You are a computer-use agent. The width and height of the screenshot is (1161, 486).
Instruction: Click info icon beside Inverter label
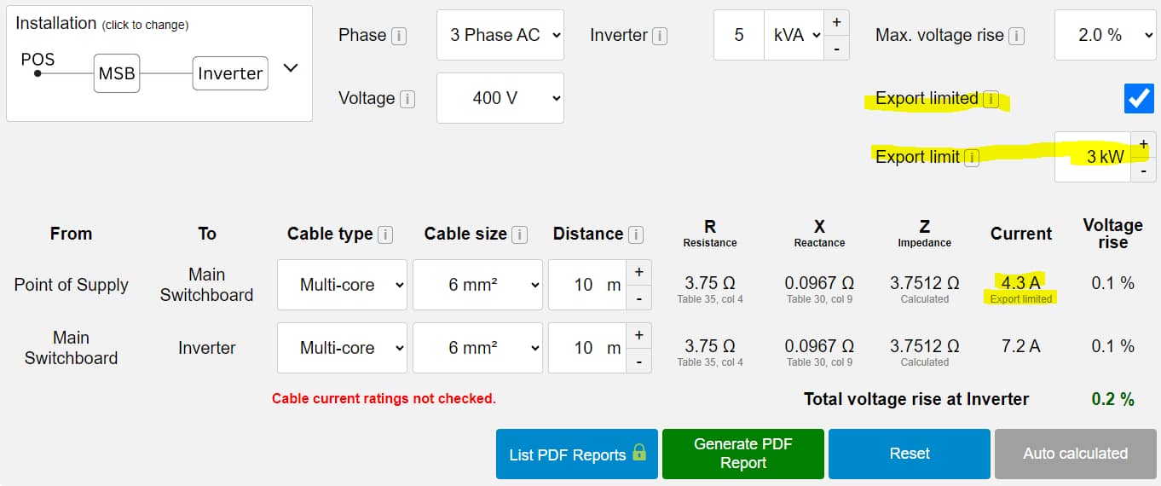659,36
